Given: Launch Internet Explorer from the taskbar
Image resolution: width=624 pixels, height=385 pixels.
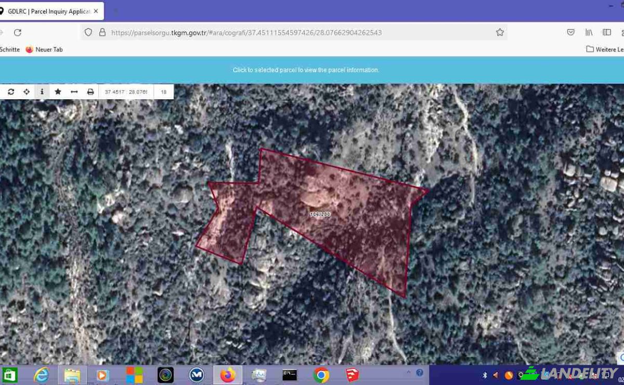Looking at the screenshot, I should point(41,375).
